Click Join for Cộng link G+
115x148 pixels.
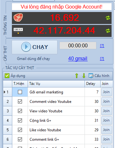pyautogui.click(x=107, y=121)
